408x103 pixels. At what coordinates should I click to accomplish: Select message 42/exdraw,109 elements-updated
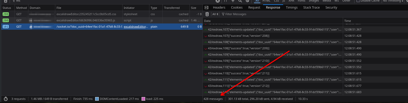[273, 54]
